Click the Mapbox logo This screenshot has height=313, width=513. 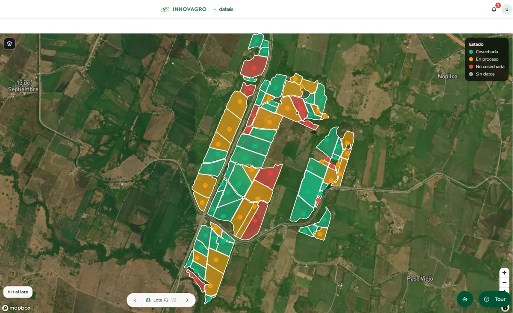pos(16,308)
